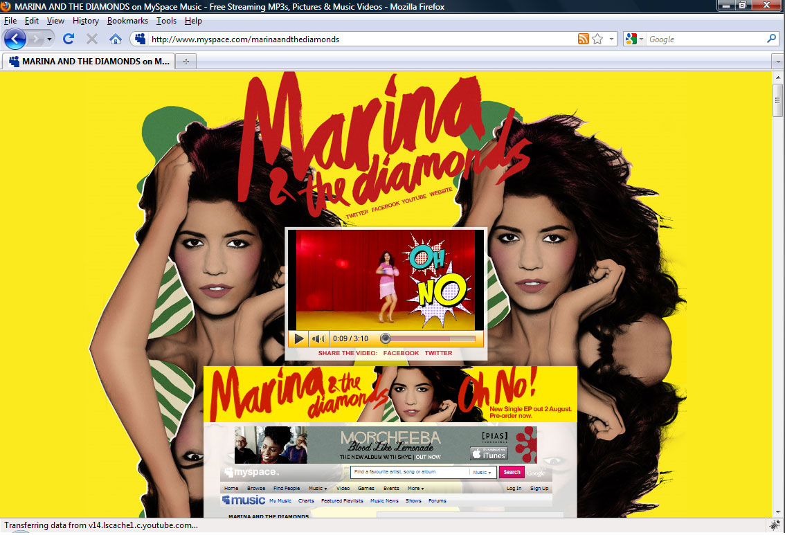This screenshot has width=785, height=535.
Task: Open the WEBSITE link under the logo
Action: [x=441, y=191]
